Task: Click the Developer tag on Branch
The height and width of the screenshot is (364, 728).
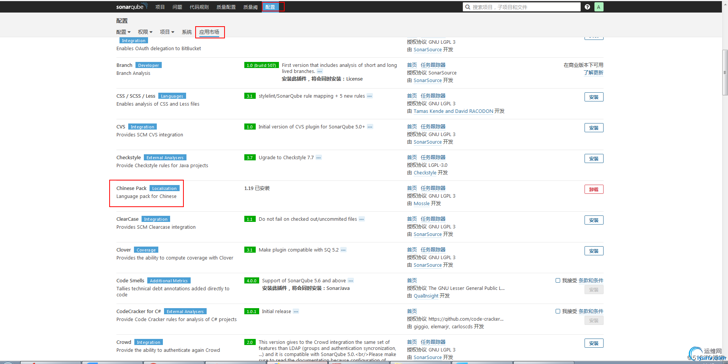Action: [x=148, y=65]
